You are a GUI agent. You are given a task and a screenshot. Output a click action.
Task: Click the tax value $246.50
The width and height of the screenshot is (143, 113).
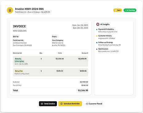[x=85, y=85]
